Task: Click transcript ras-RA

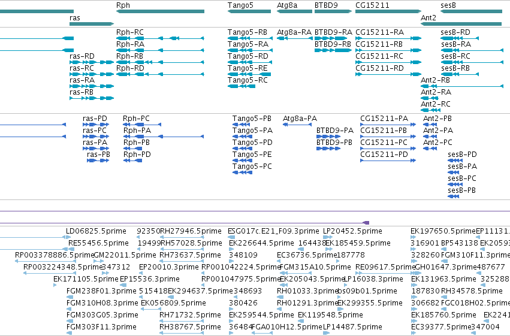Action: (82, 80)
